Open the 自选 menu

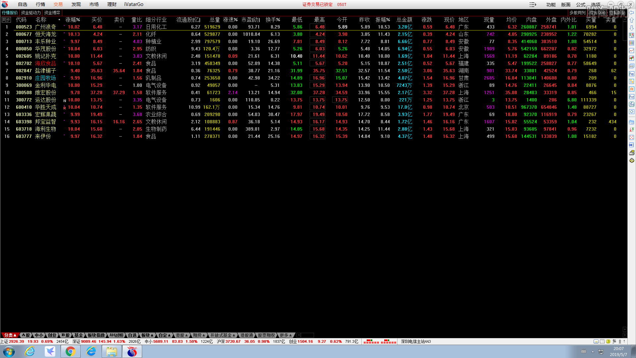pyautogui.click(x=23, y=4)
